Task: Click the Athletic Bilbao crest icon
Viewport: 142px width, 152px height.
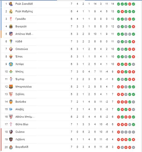Action: tap(11, 117)
